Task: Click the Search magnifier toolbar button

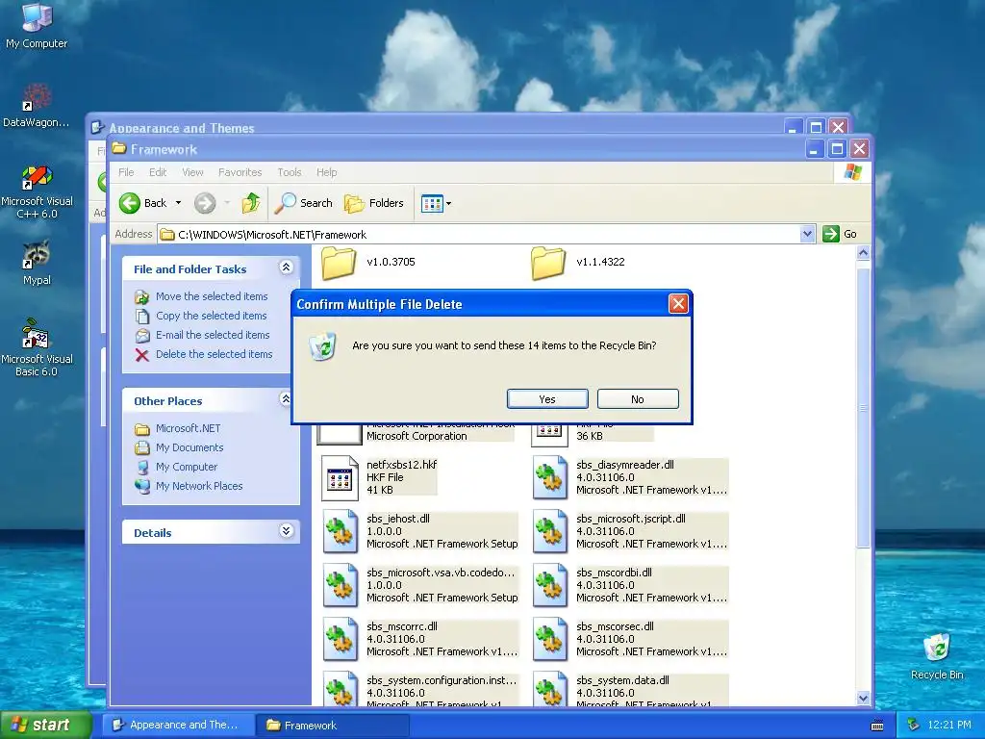Action: (x=303, y=203)
